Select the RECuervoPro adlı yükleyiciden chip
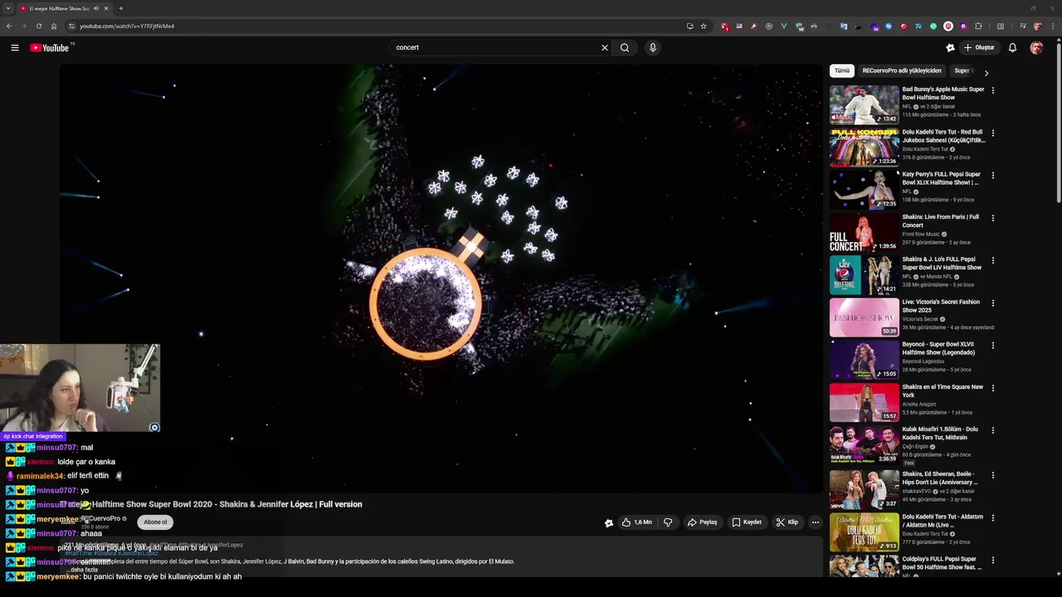This screenshot has width=1062, height=597. tap(902, 71)
